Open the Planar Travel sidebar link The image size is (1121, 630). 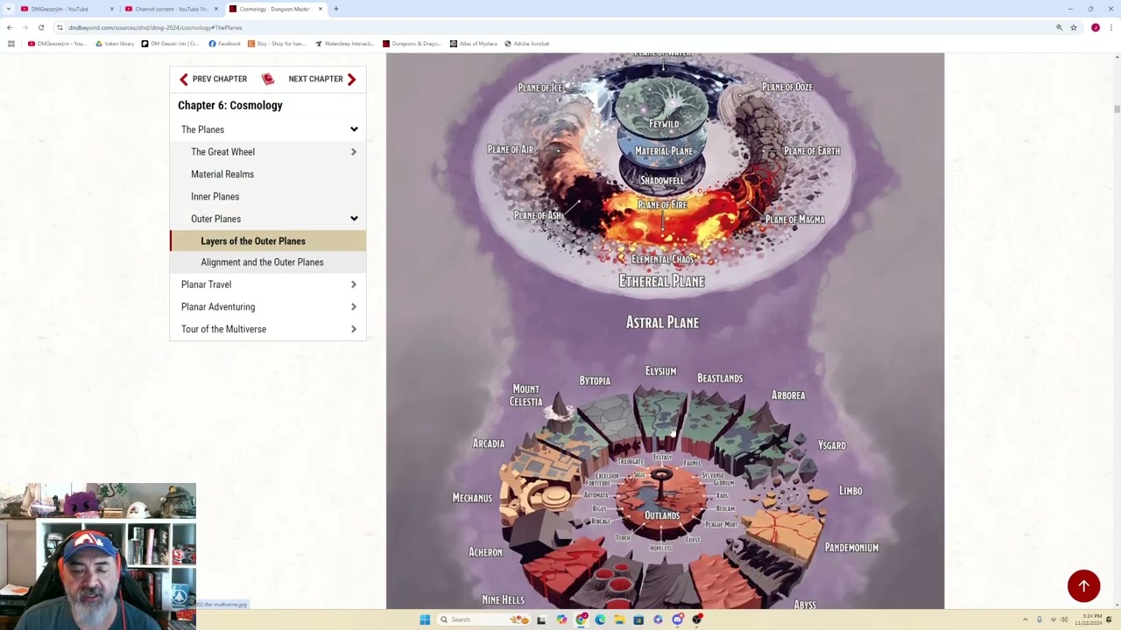click(207, 284)
